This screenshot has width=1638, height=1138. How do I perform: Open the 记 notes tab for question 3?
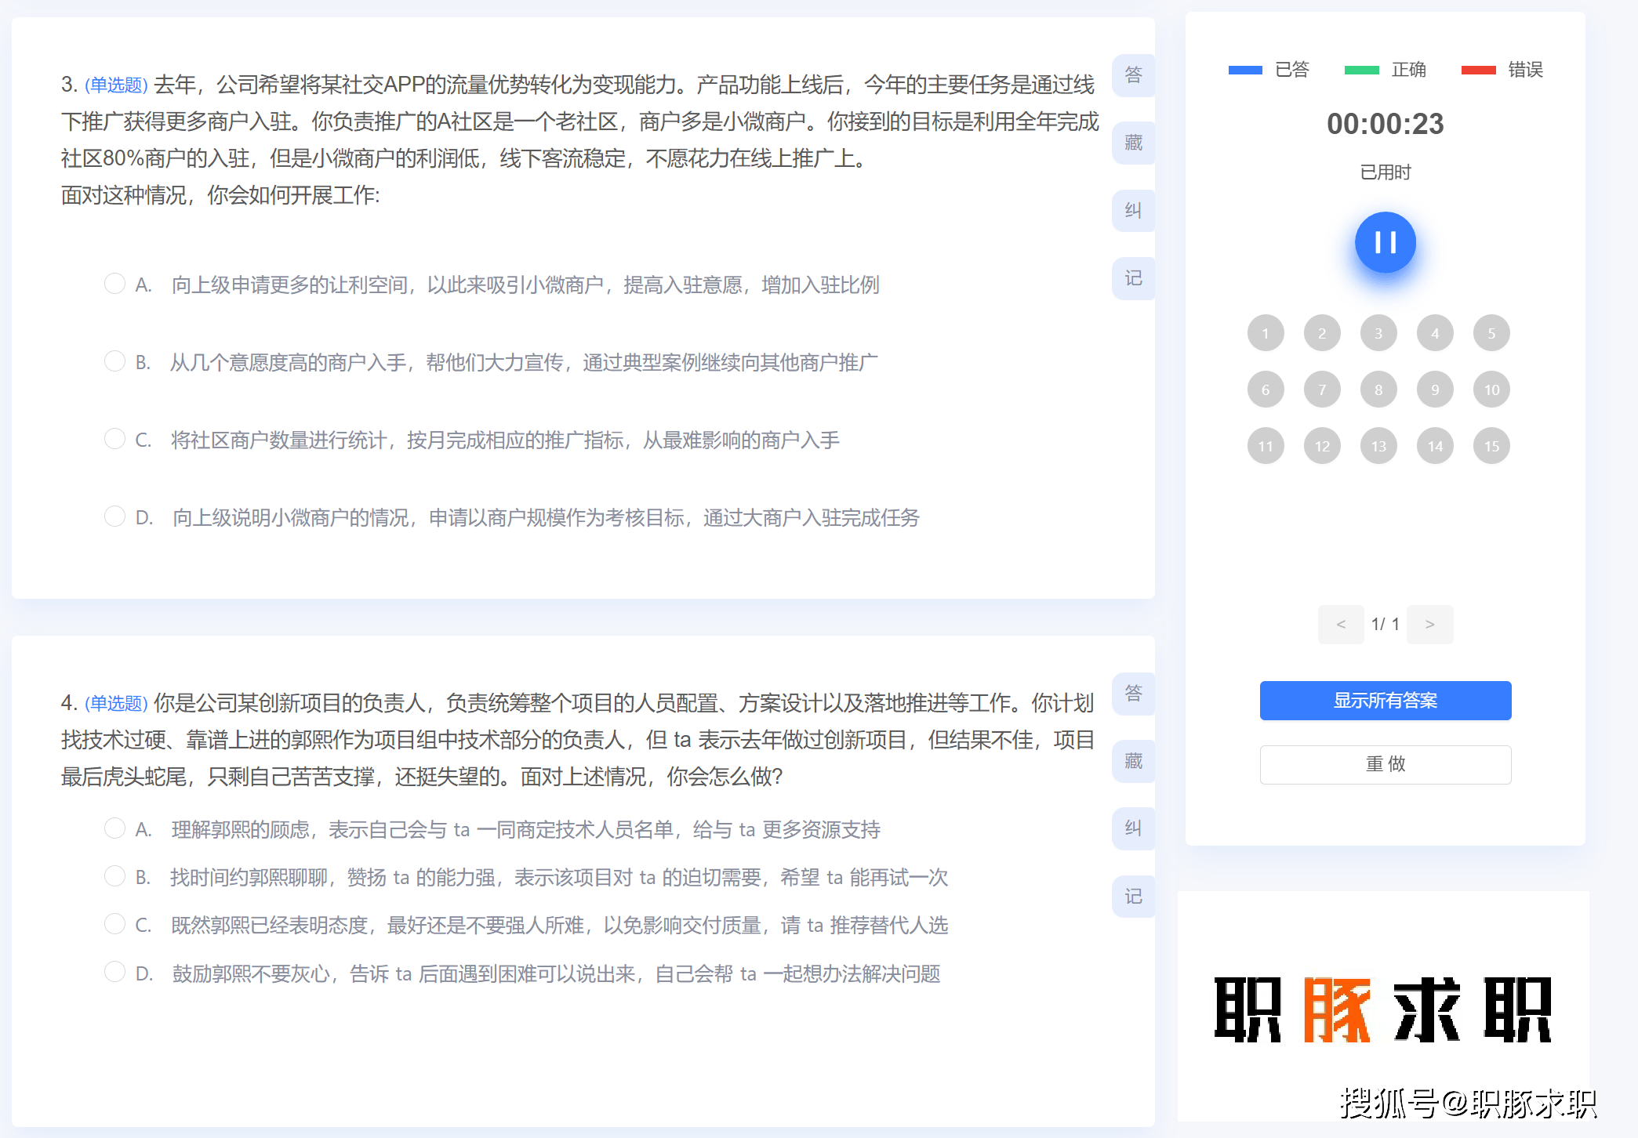[x=1133, y=278]
